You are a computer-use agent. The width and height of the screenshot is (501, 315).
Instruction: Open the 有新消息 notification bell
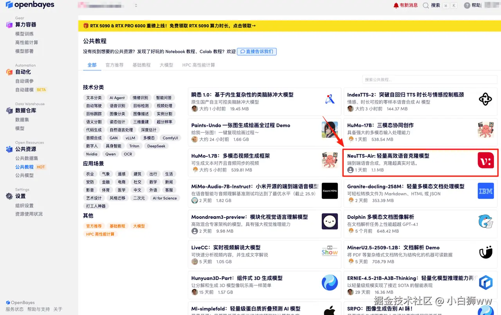(x=396, y=5)
